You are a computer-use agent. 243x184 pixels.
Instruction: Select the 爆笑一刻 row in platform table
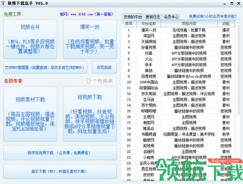[178, 30]
